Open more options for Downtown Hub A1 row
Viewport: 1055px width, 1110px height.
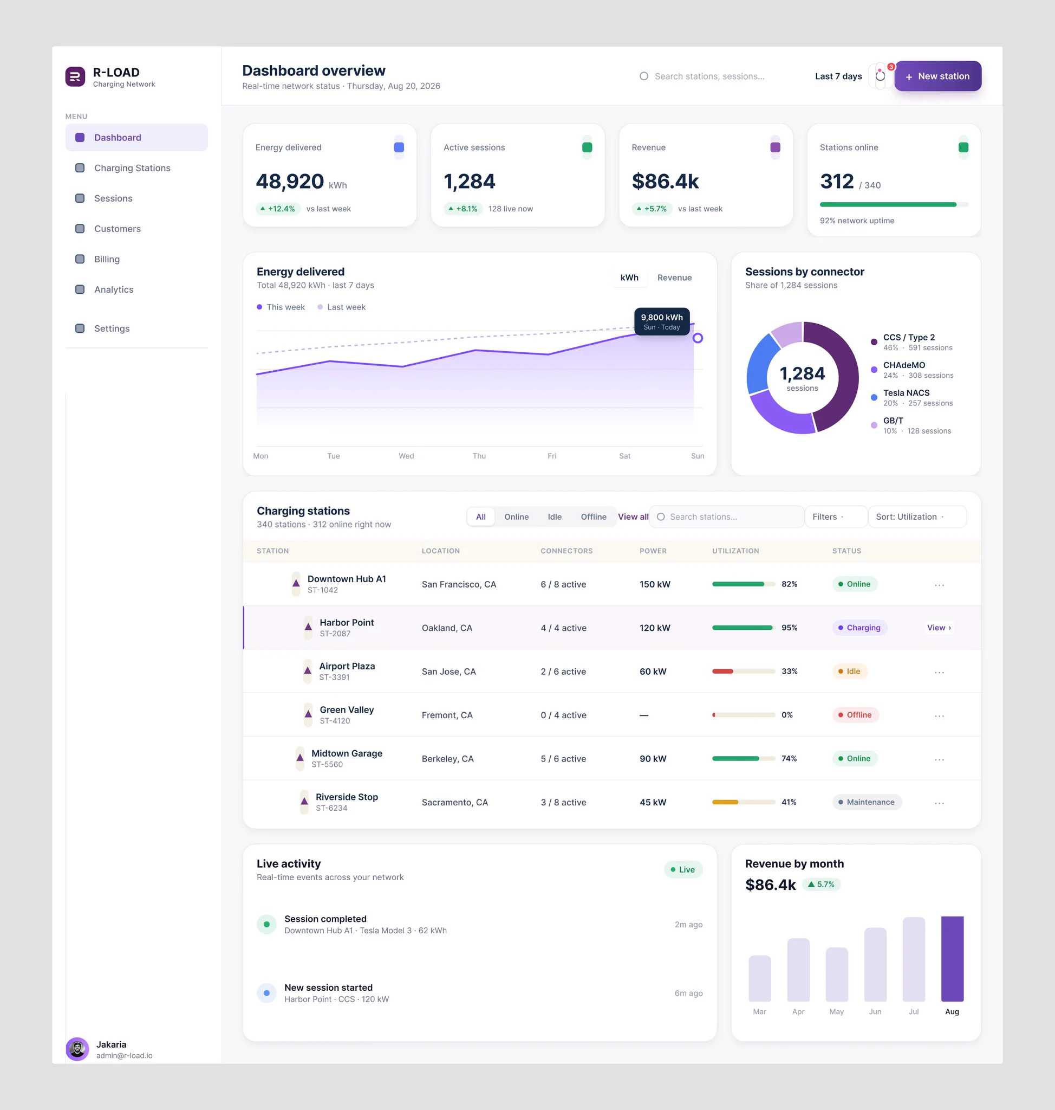point(939,585)
